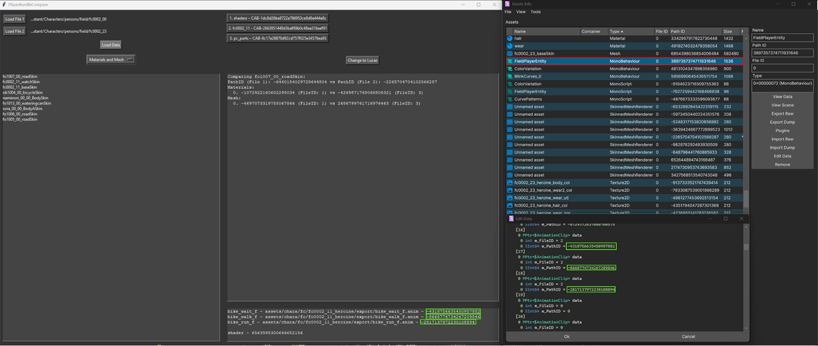Click the fc0002_23_baseSkin mesh grid icon
818x346 pixels.
[x=510, y=54]
